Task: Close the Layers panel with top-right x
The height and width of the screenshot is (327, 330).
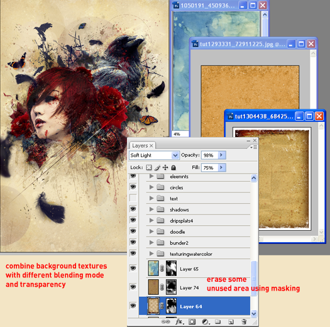Action: (255, 140)
